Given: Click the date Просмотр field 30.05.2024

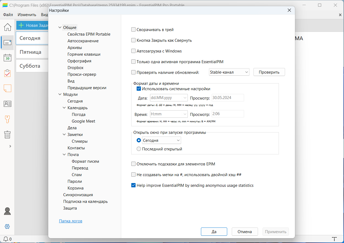Looking at the screenshot, I should [228, 98].
